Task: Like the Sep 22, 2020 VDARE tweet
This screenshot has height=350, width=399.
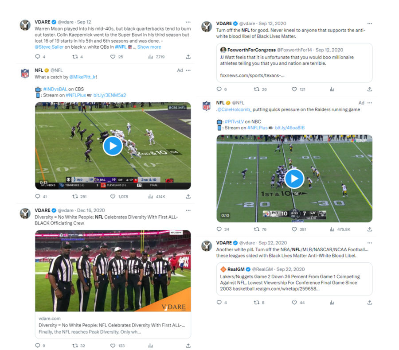Action: (x=294, y=303)
